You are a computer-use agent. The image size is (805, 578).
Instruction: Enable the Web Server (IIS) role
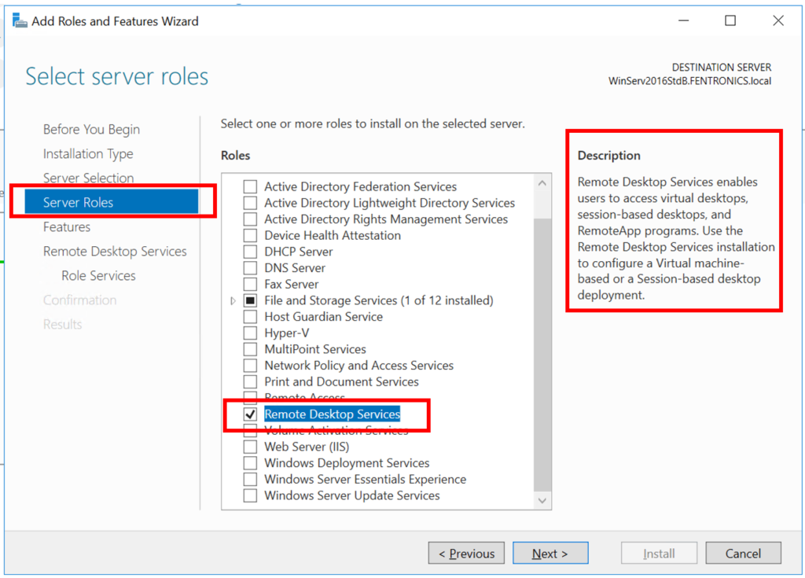point(249,446)
